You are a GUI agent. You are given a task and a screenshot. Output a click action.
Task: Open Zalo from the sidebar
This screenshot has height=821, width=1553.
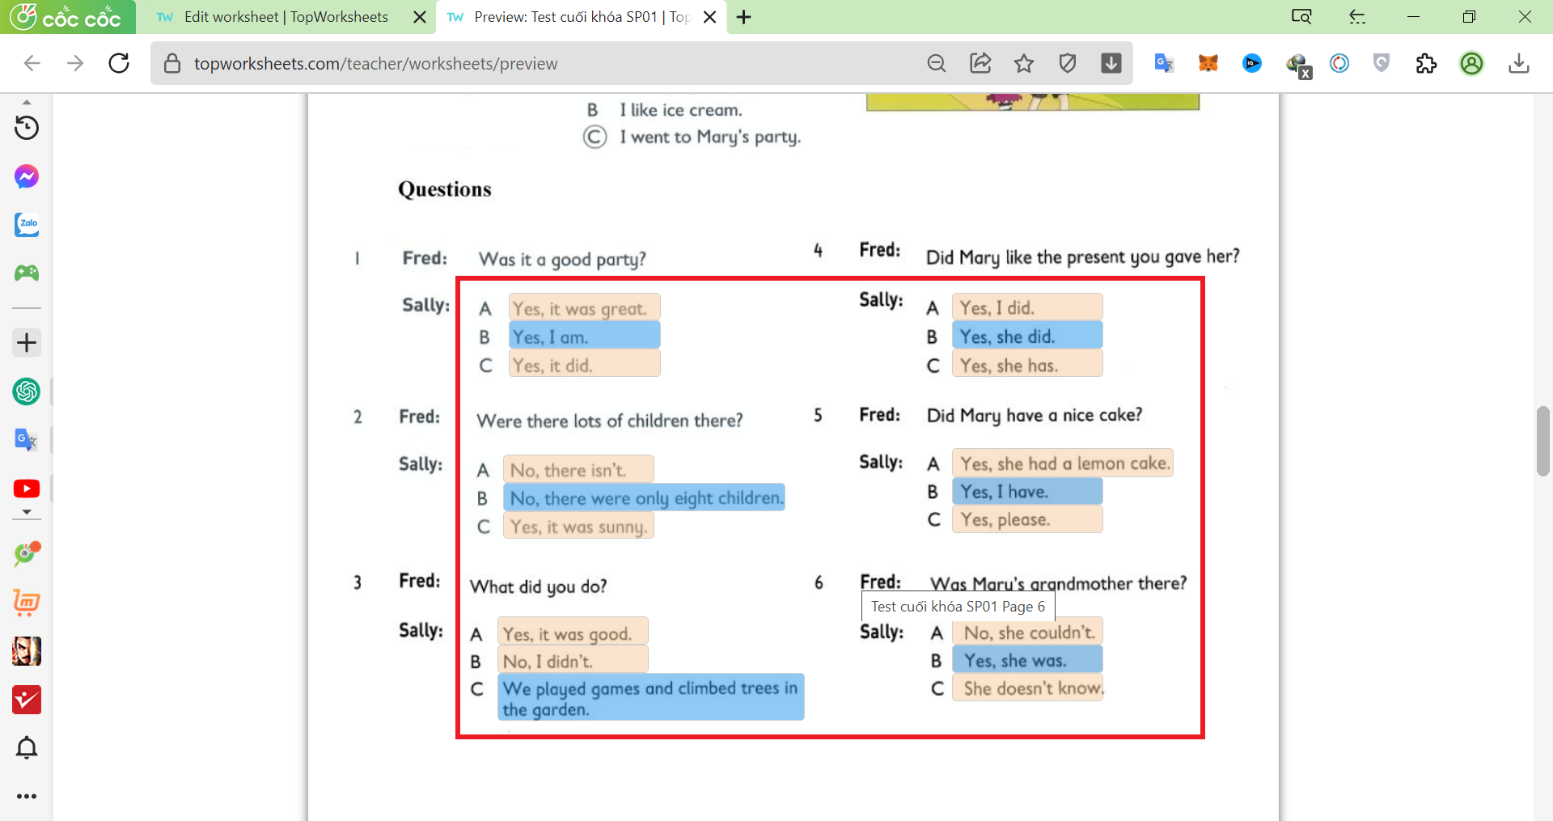pos(27,224)
